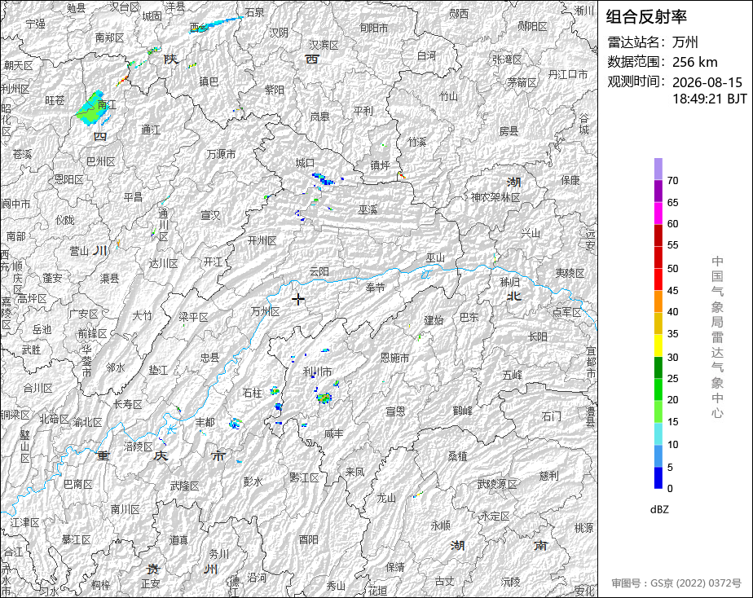Click the echo cluster near 城口
The image size is (753, 598).
coord(324,179)
